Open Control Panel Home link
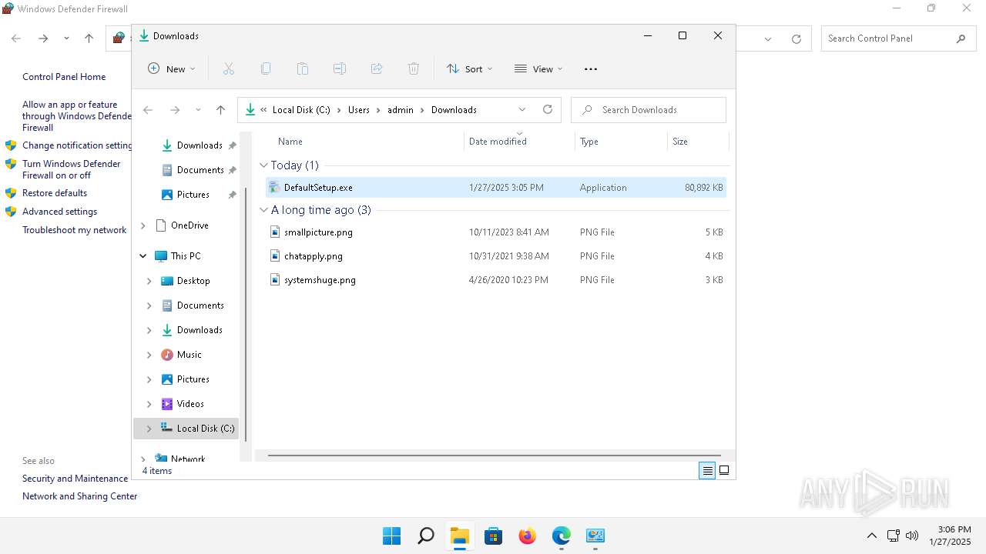The height and width of the screenshot is (554, 986). tap(64, 77)
